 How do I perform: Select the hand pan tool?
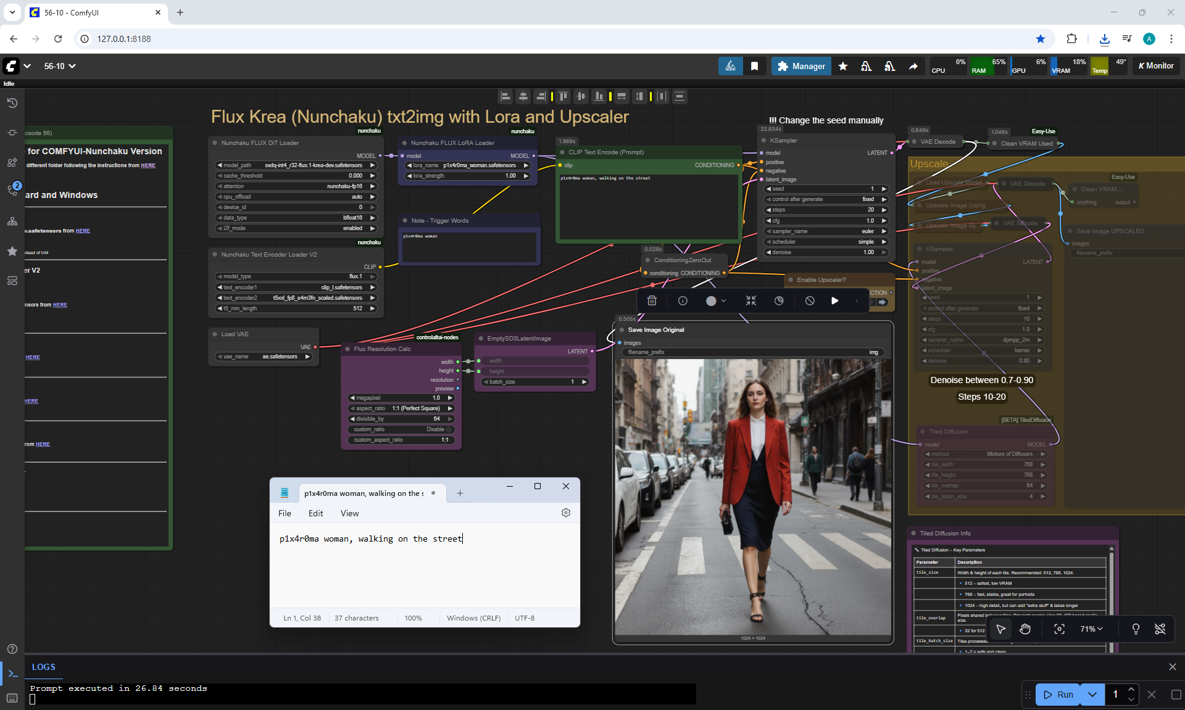pos(1025,629)
